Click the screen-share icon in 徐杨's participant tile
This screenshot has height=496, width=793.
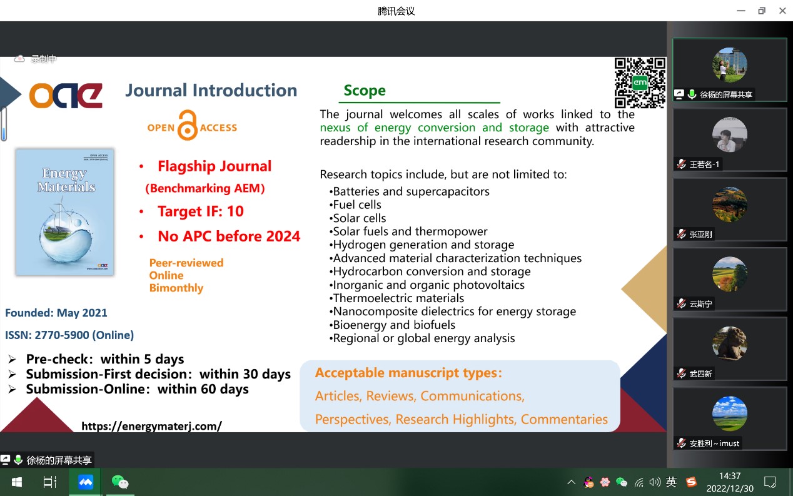pyautogui.click(x=679, y=94)
